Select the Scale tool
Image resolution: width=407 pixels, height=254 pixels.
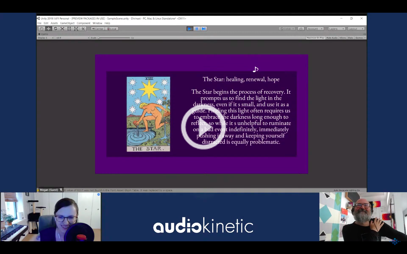click(x=62, y=29)
